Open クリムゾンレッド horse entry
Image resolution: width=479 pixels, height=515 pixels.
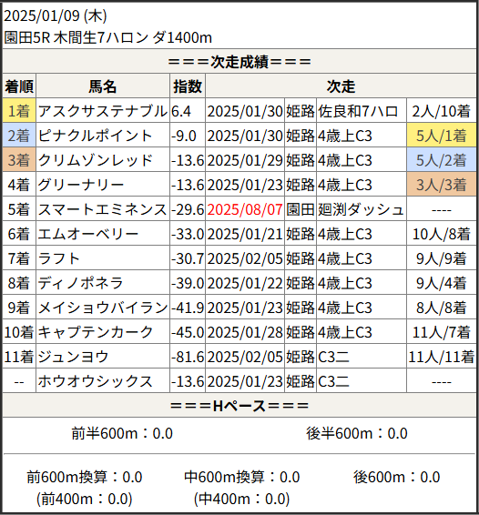[x=96, y=160]
